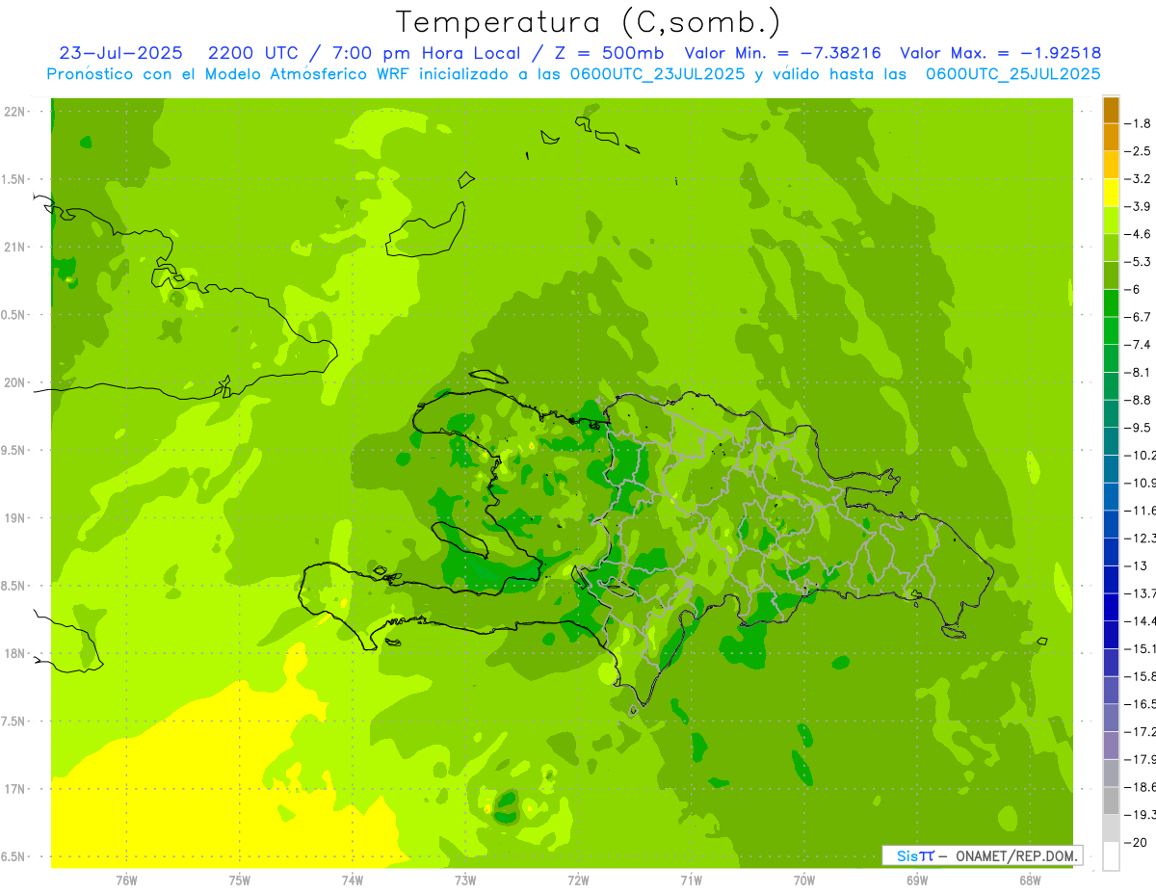Pick the legend swatch between -4.6 and -5.3
1156x893 pixels.
(1111, 248)
